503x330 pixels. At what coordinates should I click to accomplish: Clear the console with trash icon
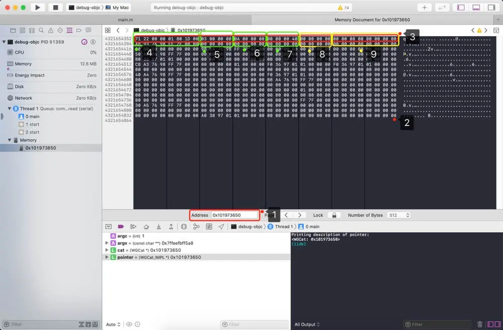click(x=479, y=324)
